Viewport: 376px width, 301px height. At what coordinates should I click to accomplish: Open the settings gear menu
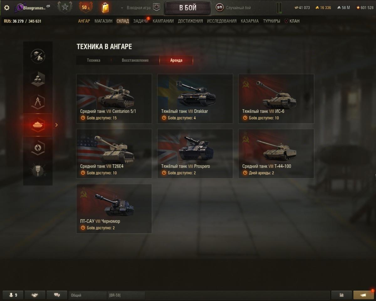coord(7,8)
